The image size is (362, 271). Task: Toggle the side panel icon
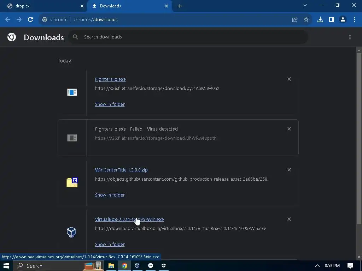pyautogui.click(x=332, y=20)
